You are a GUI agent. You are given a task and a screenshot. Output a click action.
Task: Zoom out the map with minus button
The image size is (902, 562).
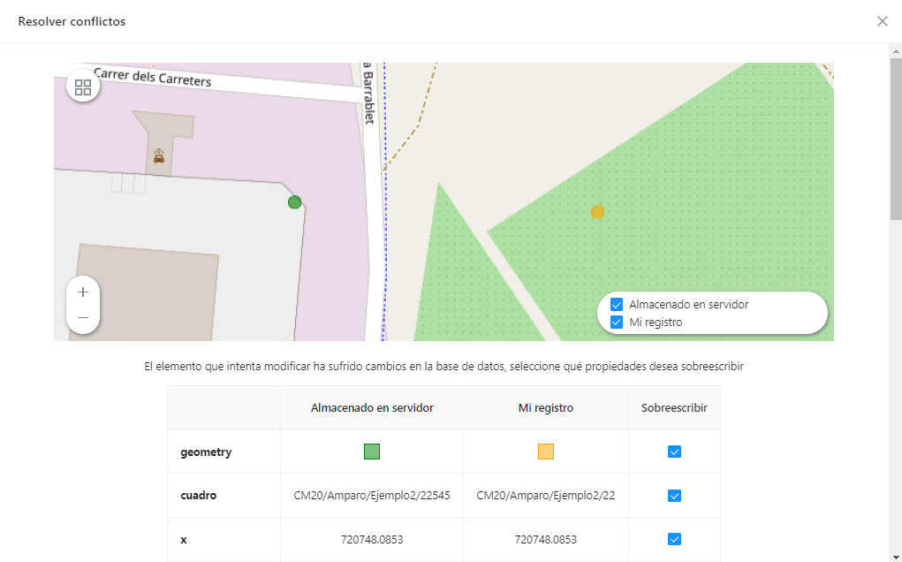[x=83, y=318]
